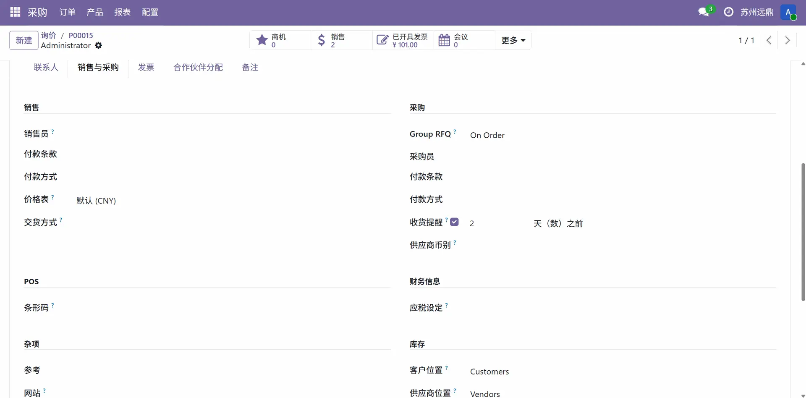Viewport: 806px width, 398px height.
Task: Open the 配置 menu
Action: coord(150,12)
